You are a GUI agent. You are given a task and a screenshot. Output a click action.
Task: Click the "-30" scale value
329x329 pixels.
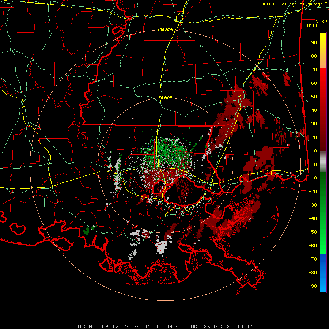[313, 205]
